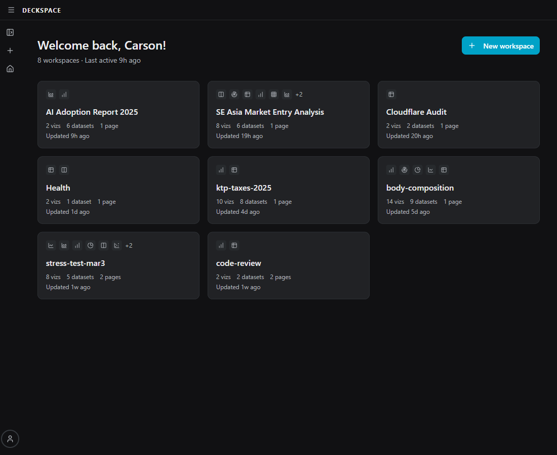Expand the sidebar panel
Image resolution: width=557 pixels, height=455 pixels.
[10, 32]
